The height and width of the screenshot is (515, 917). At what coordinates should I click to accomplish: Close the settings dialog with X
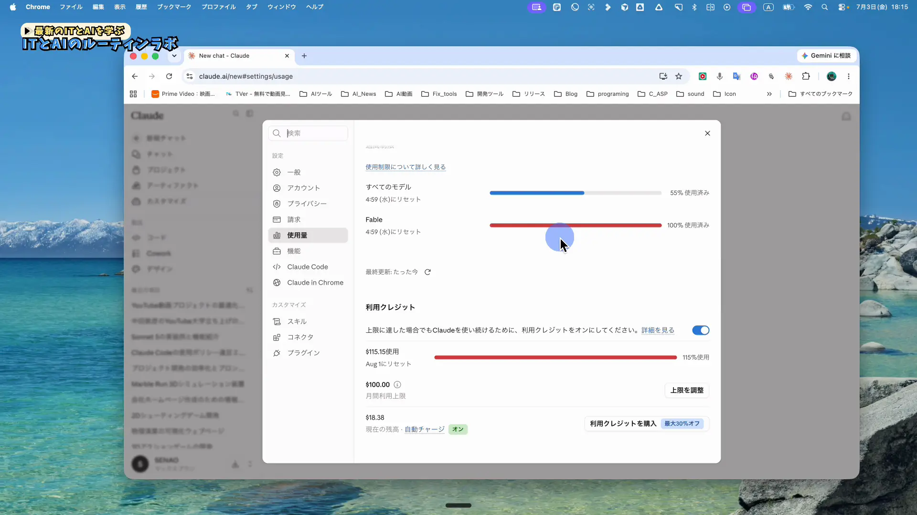[707, 134]
